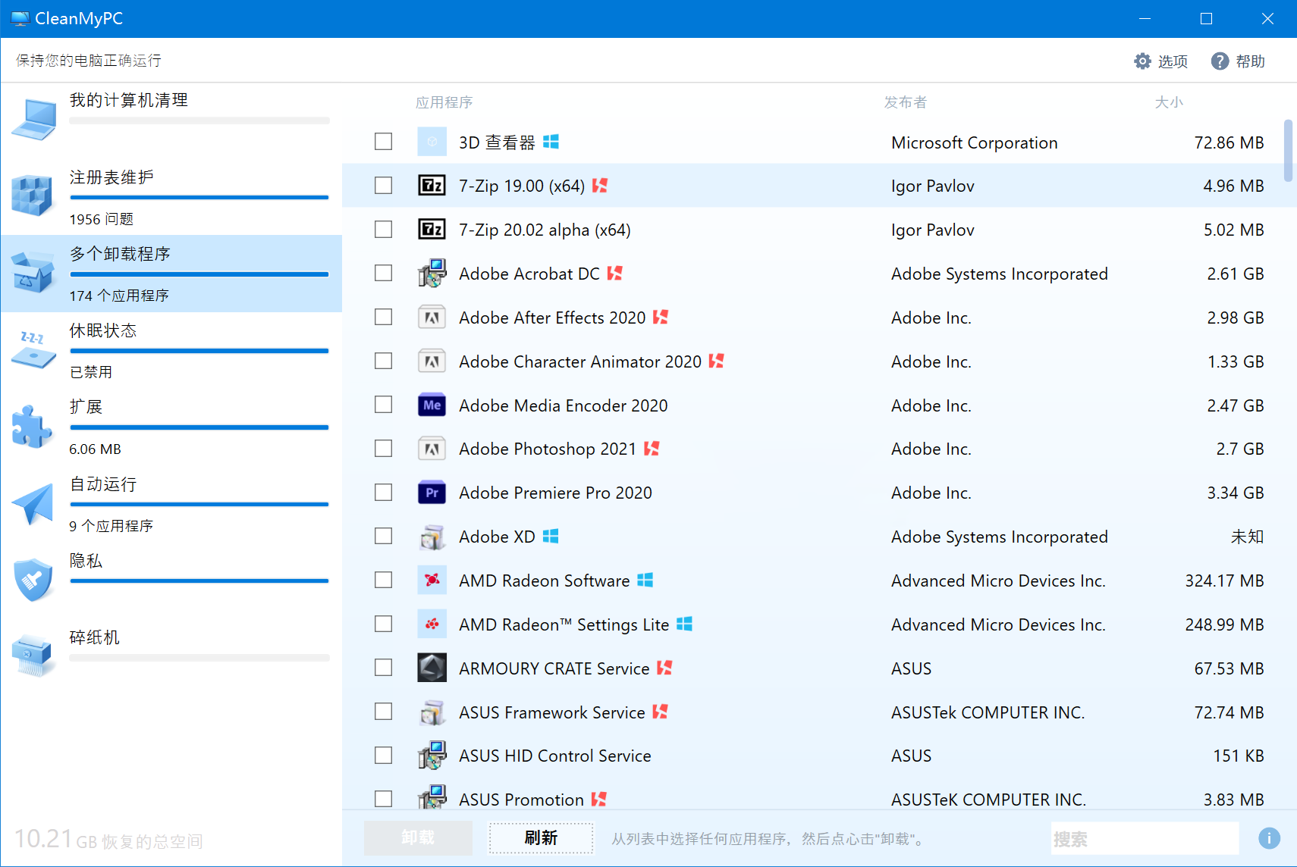Click the ARMOURY CRATE Service icon
Screen dimensions: 1297x867
coord(432,668)
